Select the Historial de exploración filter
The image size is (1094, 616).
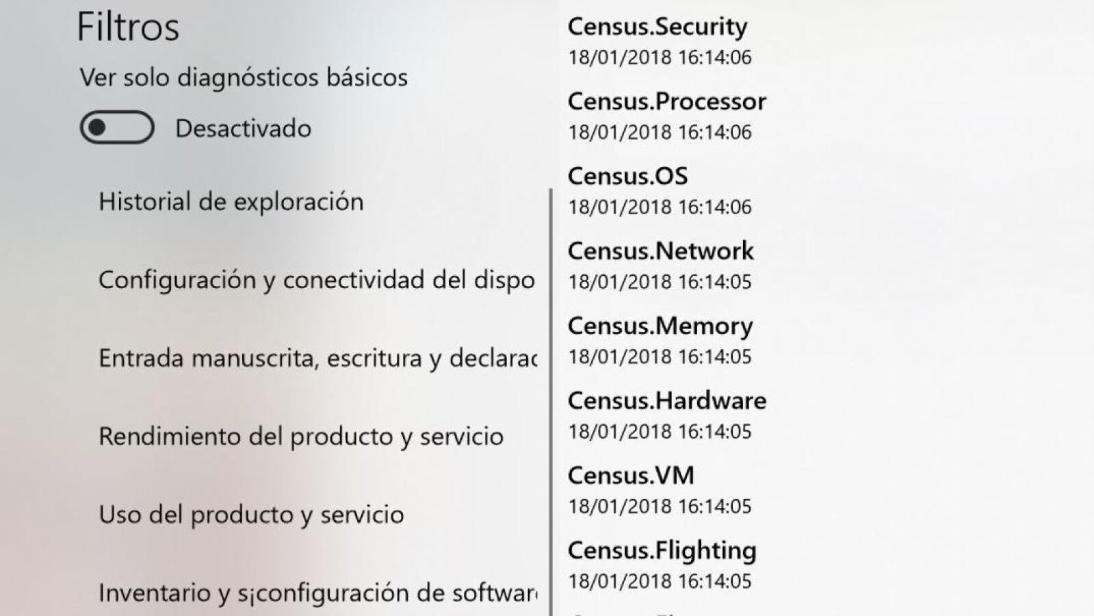pyautogui.click(x=231, y=202)
